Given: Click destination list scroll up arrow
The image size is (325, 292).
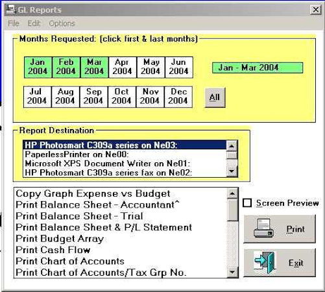Looking at the screenshot, I should [x=232, y=146].
